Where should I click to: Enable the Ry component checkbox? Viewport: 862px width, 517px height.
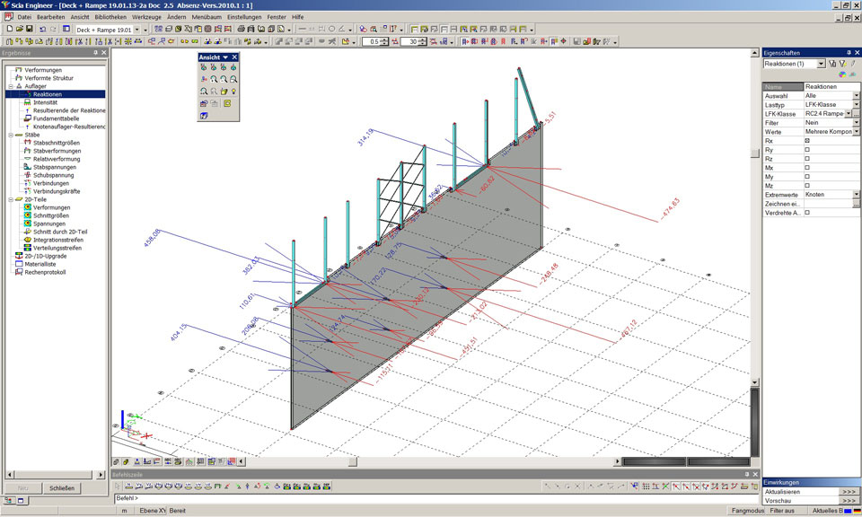pos(807,151)
